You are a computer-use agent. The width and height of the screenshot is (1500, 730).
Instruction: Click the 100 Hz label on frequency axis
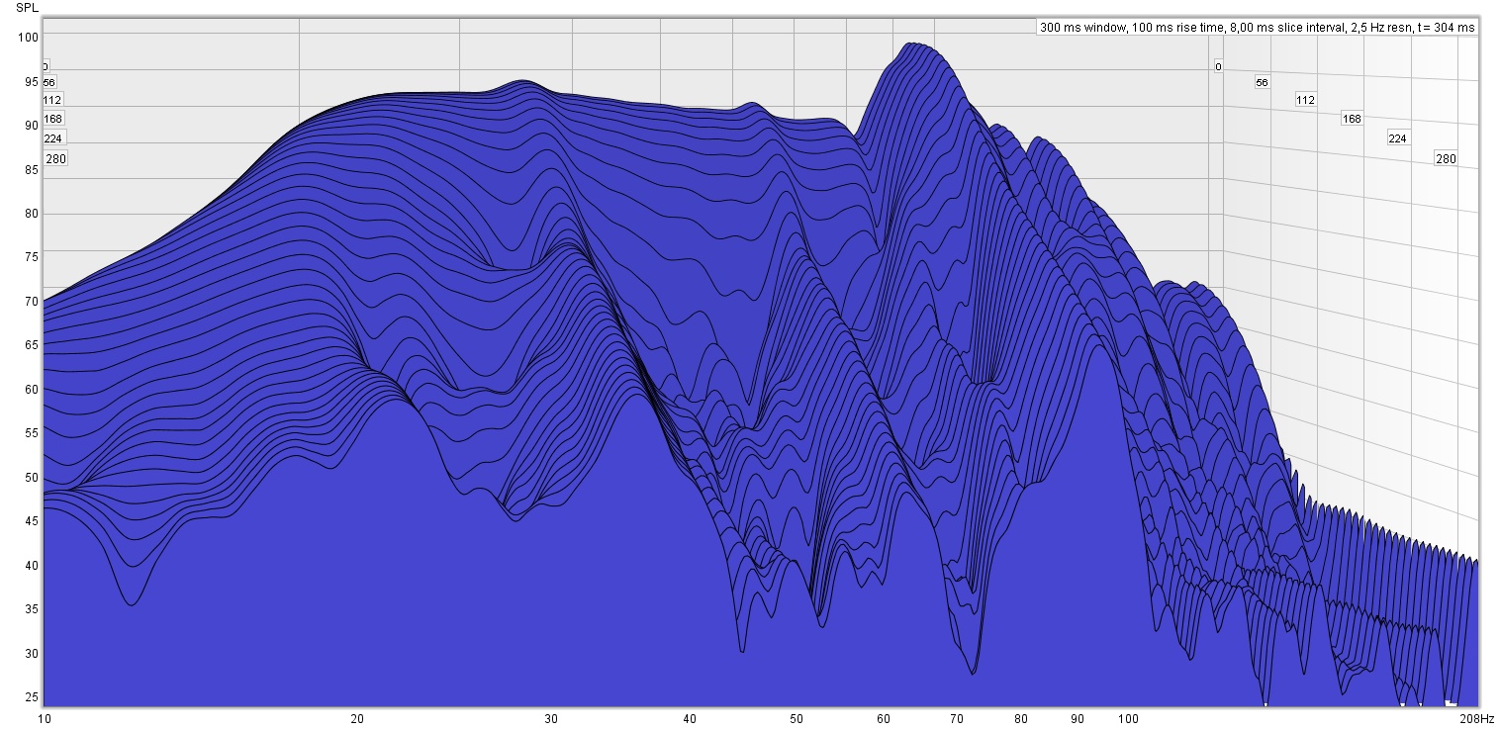1128,718
